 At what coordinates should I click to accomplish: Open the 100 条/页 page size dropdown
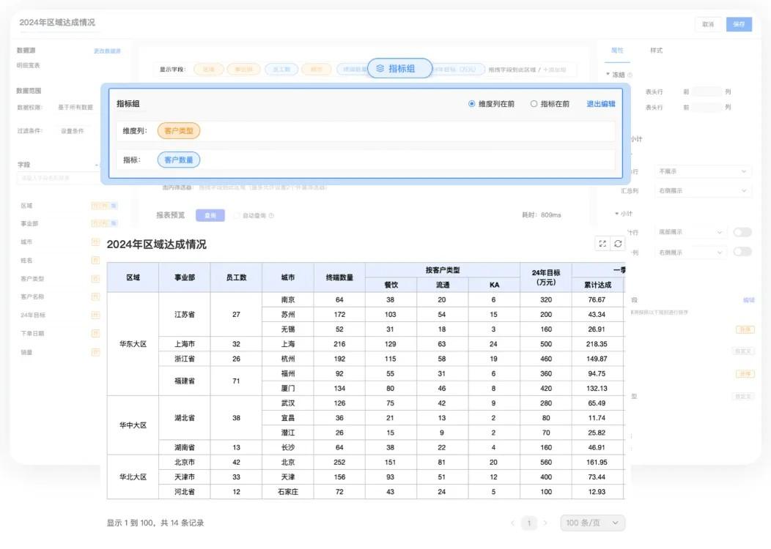(592, 523)
